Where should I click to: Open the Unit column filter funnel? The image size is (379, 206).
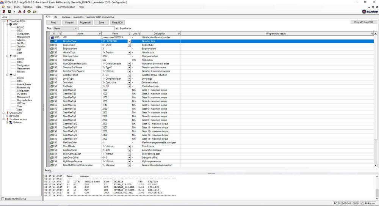coord(139,34)
